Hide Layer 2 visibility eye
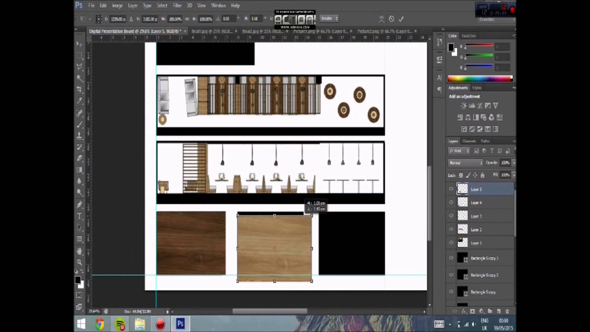 [451, 229]
